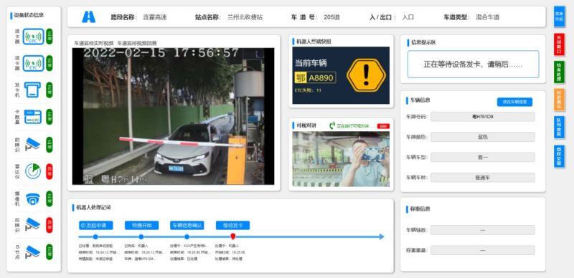Screen dimensions: 574x278
Task: Click the CPC card reader icon
Action: (x=33, y=37)
